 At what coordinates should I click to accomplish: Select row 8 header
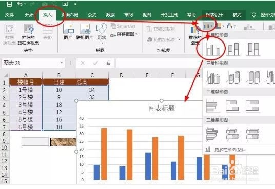click(5, 134)
